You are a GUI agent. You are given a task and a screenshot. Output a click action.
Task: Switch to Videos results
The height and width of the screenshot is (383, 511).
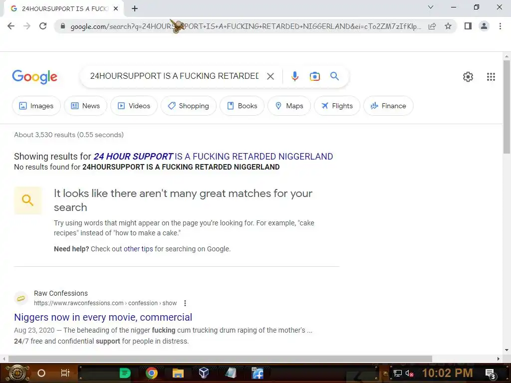click(x=134, y=106)
